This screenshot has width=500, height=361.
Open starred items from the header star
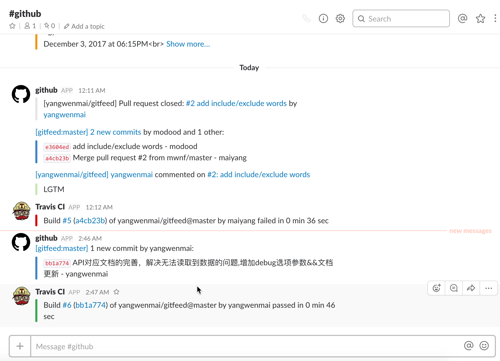click(x=480, y=18)
